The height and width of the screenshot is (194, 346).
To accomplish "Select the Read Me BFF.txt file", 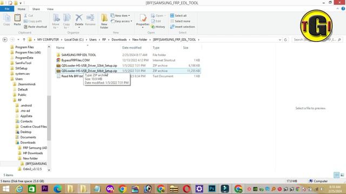I will click(128, 76).
